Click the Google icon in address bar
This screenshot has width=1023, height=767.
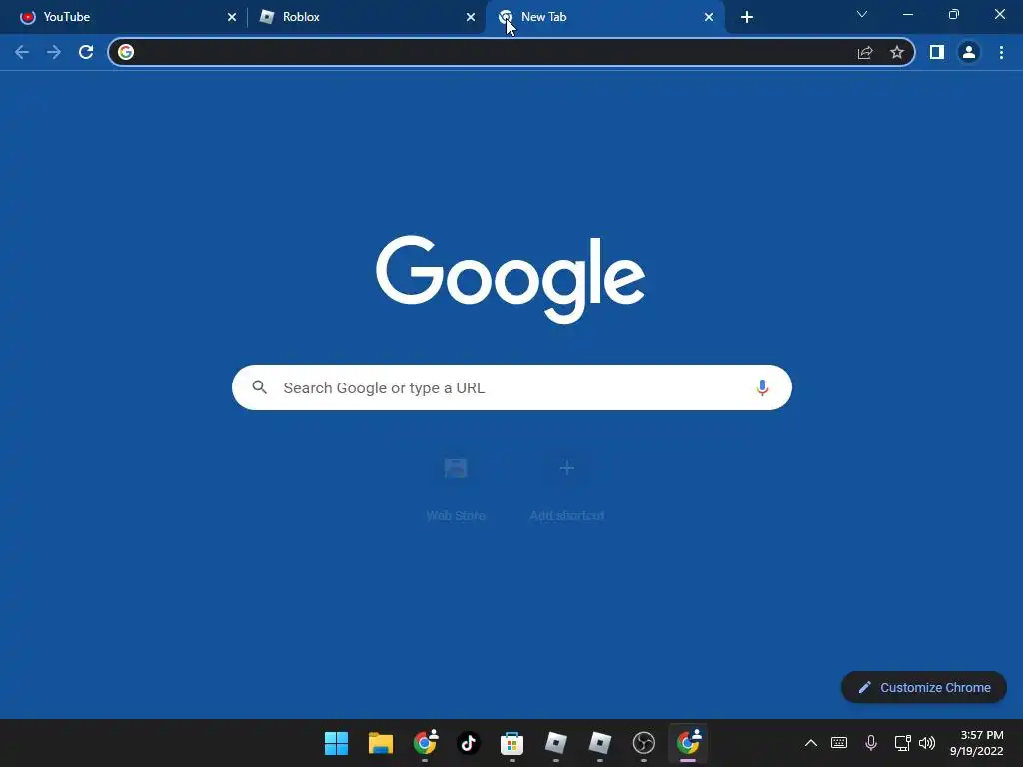tap(126, 52)
